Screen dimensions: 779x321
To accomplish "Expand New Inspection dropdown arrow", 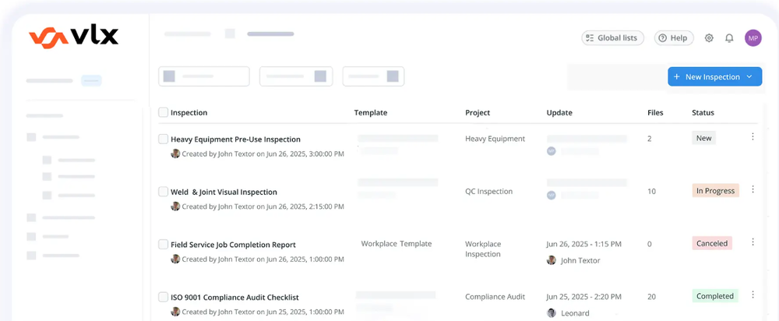I will (x=749, y=77).
